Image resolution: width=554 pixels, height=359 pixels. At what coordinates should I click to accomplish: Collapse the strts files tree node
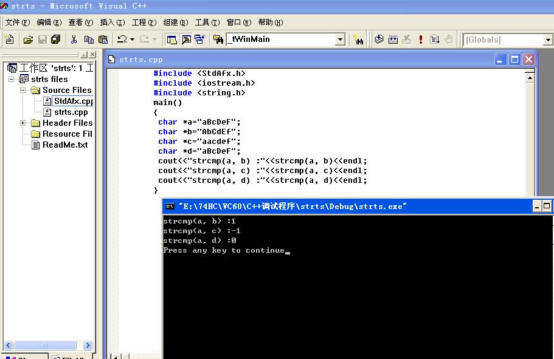(12, 79)
